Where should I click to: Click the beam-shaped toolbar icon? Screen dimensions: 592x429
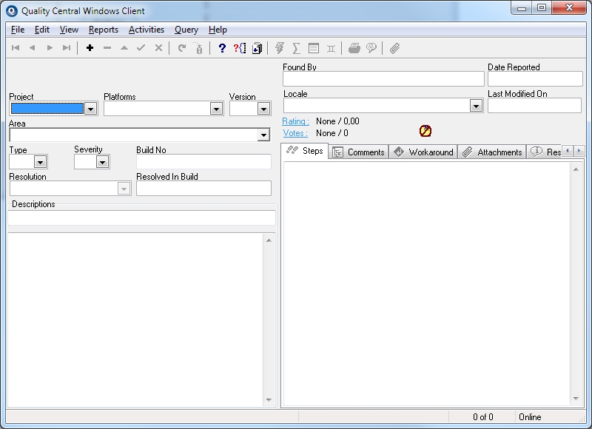(x=331, y=48)
